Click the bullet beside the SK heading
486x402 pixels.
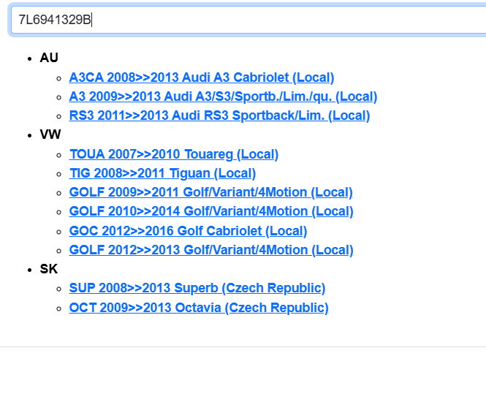click(x=29, y=270)
